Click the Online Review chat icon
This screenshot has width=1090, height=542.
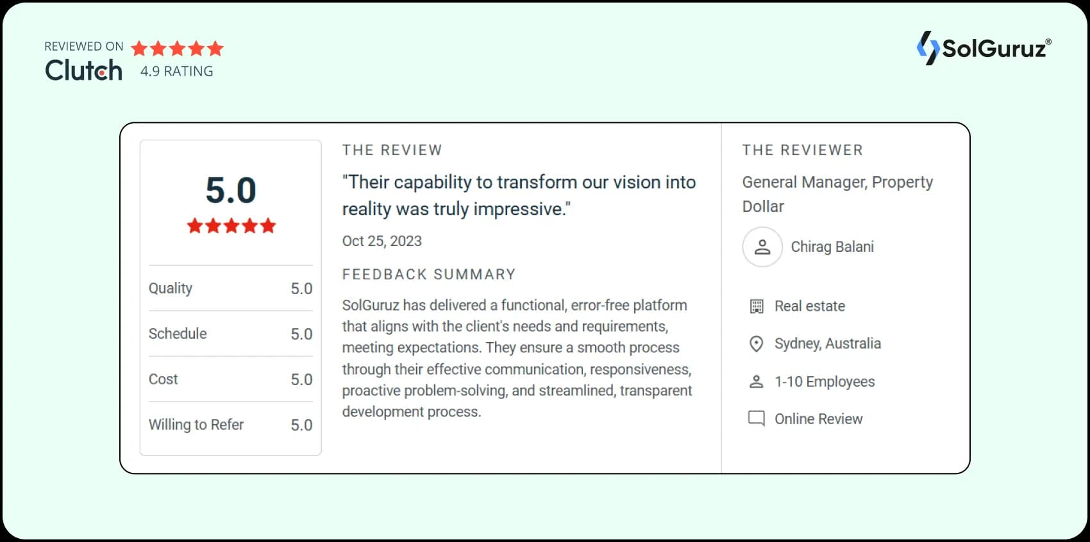pyautogui.click(x=757, y=419)
